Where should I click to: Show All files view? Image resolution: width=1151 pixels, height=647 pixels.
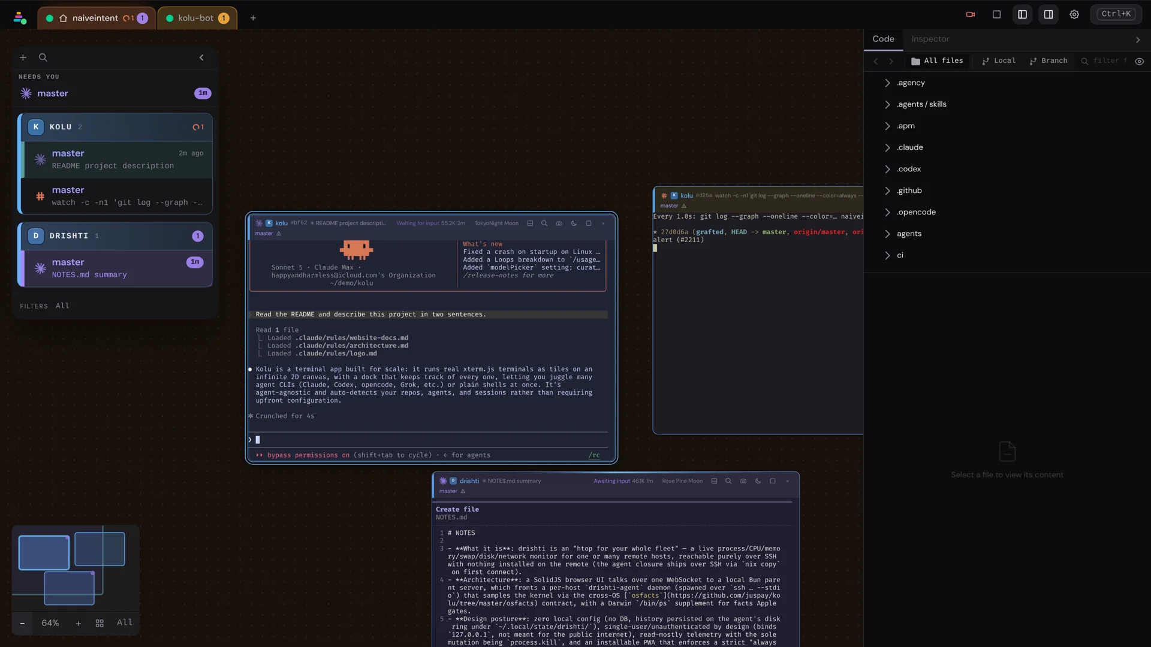(937, 61)
